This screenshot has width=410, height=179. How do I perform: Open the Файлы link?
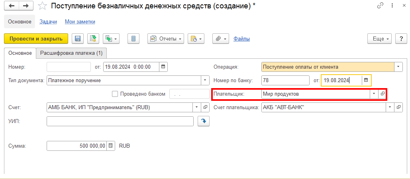click(241, 38)
